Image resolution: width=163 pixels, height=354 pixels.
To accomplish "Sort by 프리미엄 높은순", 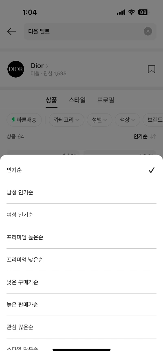I will [81, 237].
